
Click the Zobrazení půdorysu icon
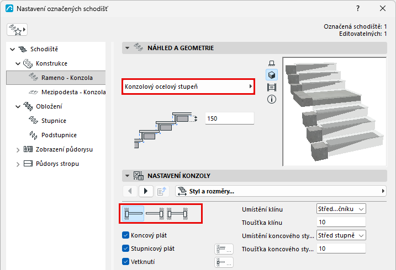coord(28,149)
